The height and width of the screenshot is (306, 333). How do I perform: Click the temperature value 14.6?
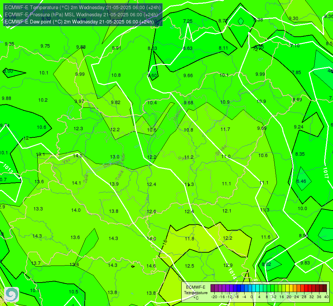tap(151, 266)
